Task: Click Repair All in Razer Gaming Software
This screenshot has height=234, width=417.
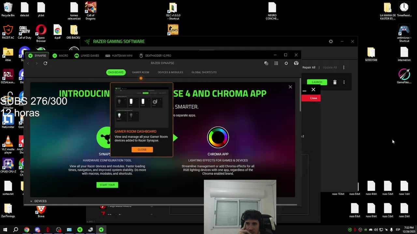Action: coord(309,67)
